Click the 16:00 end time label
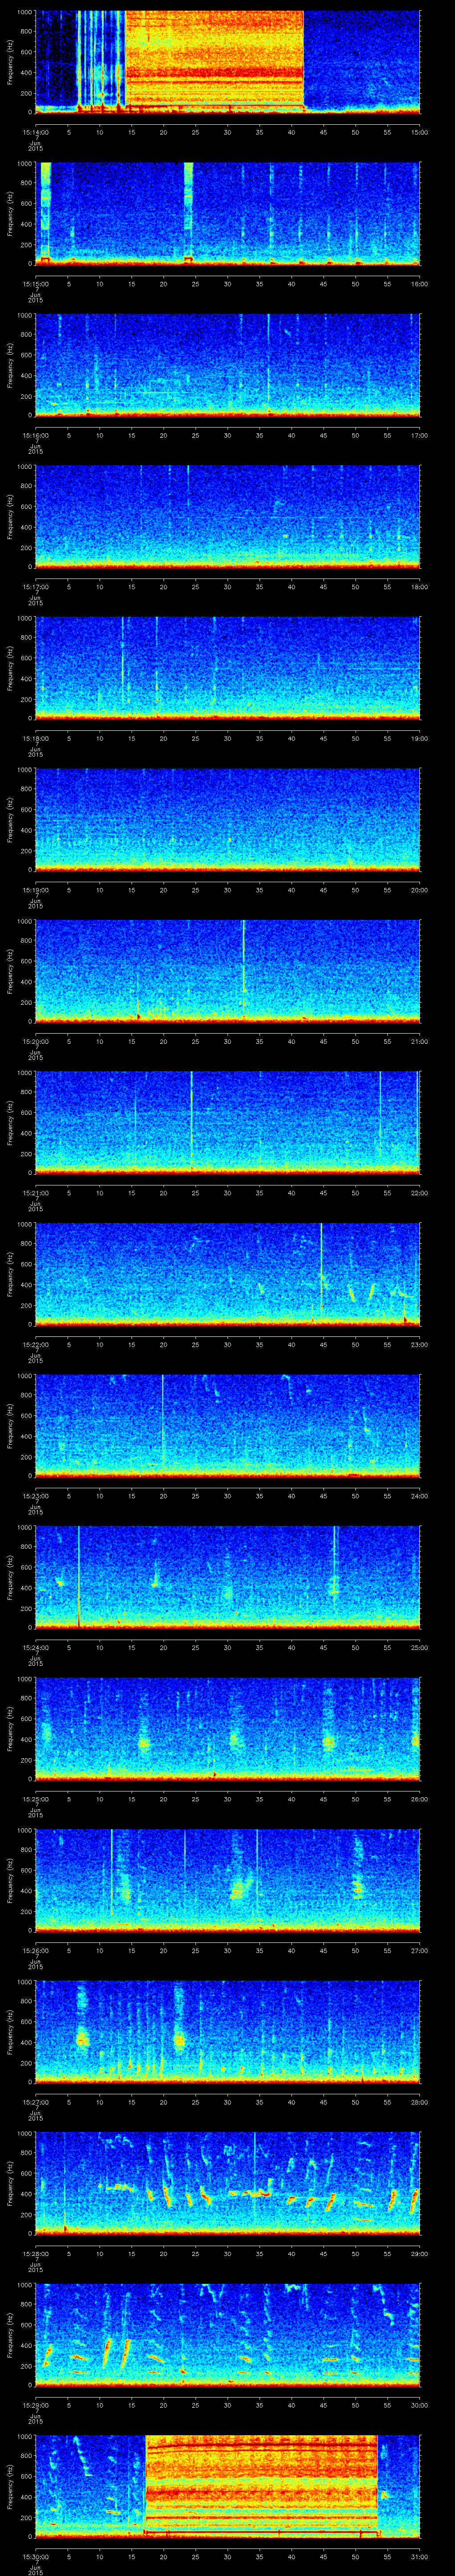 pyautogui.click(x=419, y=284)
